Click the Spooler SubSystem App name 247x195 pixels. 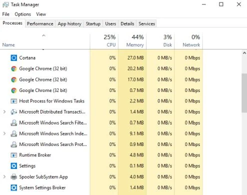(x=43, y=177)
